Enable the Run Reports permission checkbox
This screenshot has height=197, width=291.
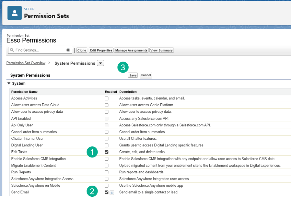pos(106,172)
